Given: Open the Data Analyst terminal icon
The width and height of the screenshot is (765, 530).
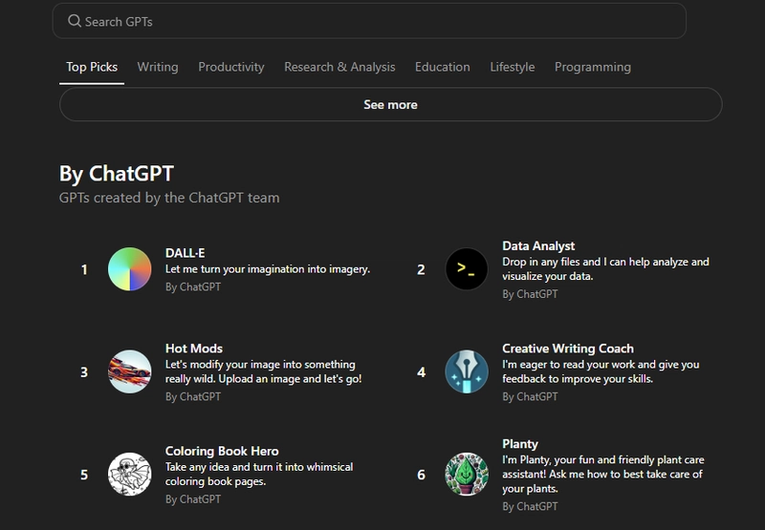Looking at the screenshot, I should point(467,269).
